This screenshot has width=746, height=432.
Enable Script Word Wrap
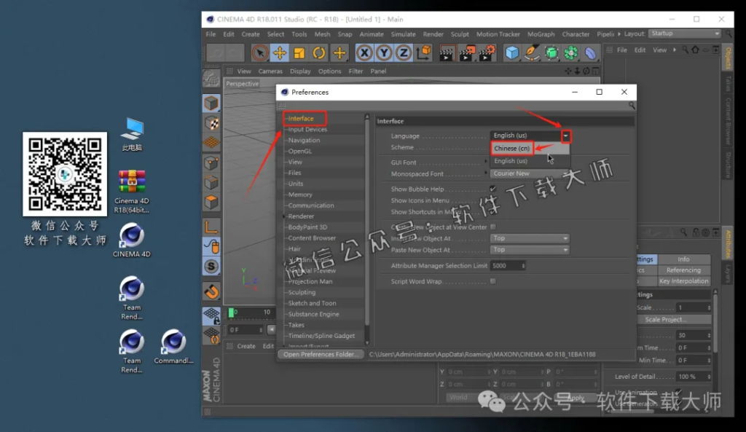493,281
